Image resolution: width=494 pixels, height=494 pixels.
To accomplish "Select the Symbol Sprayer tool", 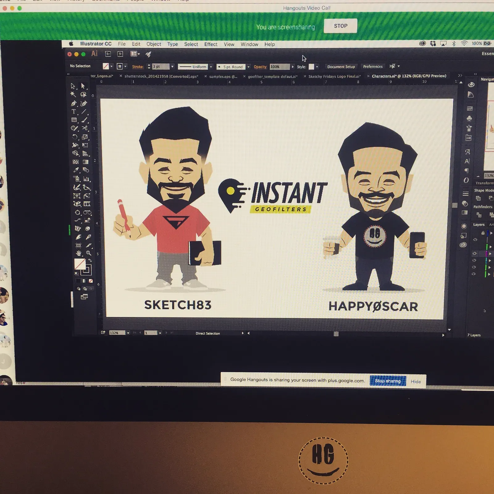I will pyautogui.click(x=76, y=178).
